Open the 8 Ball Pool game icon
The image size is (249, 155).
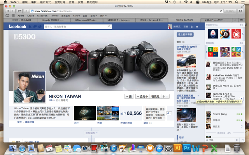[224, 34]
